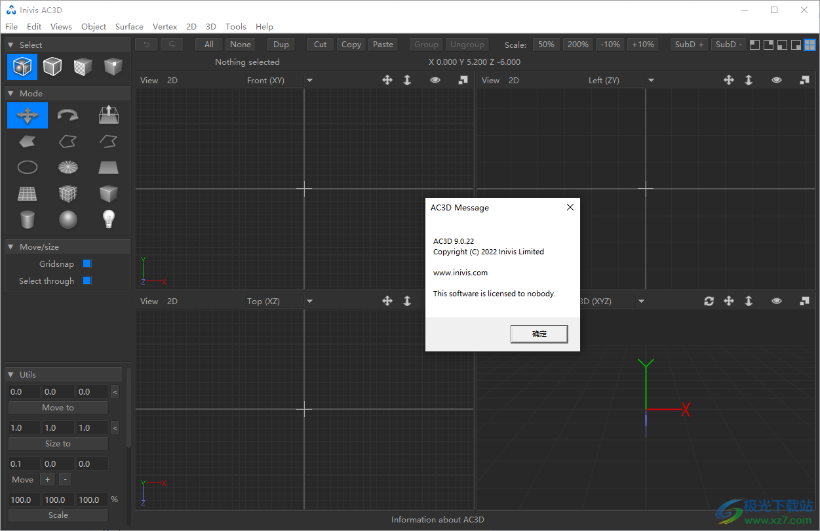Viewport: 820px width, 531px height.
Task: Choose the flat Mesh grid tool
Action: point(28,193)
